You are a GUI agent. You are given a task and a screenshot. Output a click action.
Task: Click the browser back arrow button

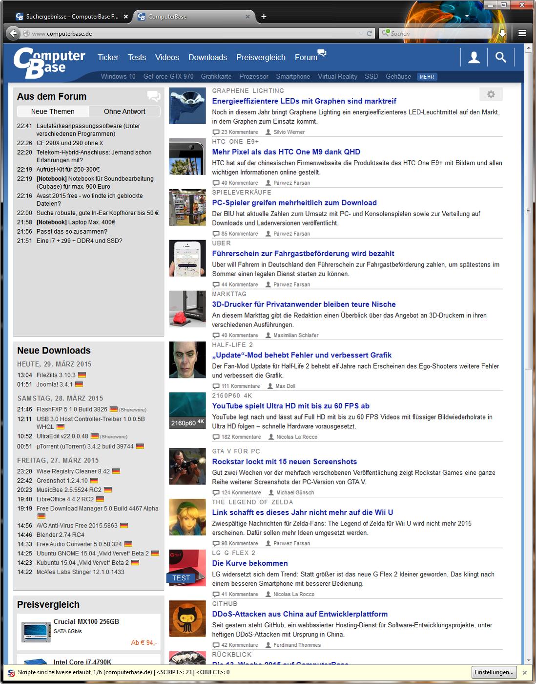(x=13, y=33)
